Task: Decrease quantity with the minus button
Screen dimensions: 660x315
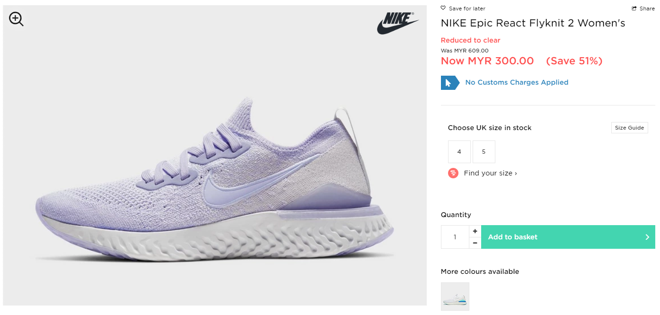Action: click(475, 243)
